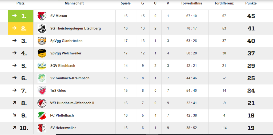
Task: Open the TuS Gries team link
Action: pyautogui.click(x=58, y=90)
